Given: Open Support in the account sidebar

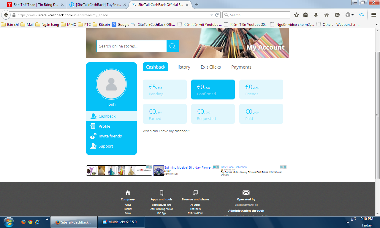Looking at the screenshot, I should click(111, 146).
